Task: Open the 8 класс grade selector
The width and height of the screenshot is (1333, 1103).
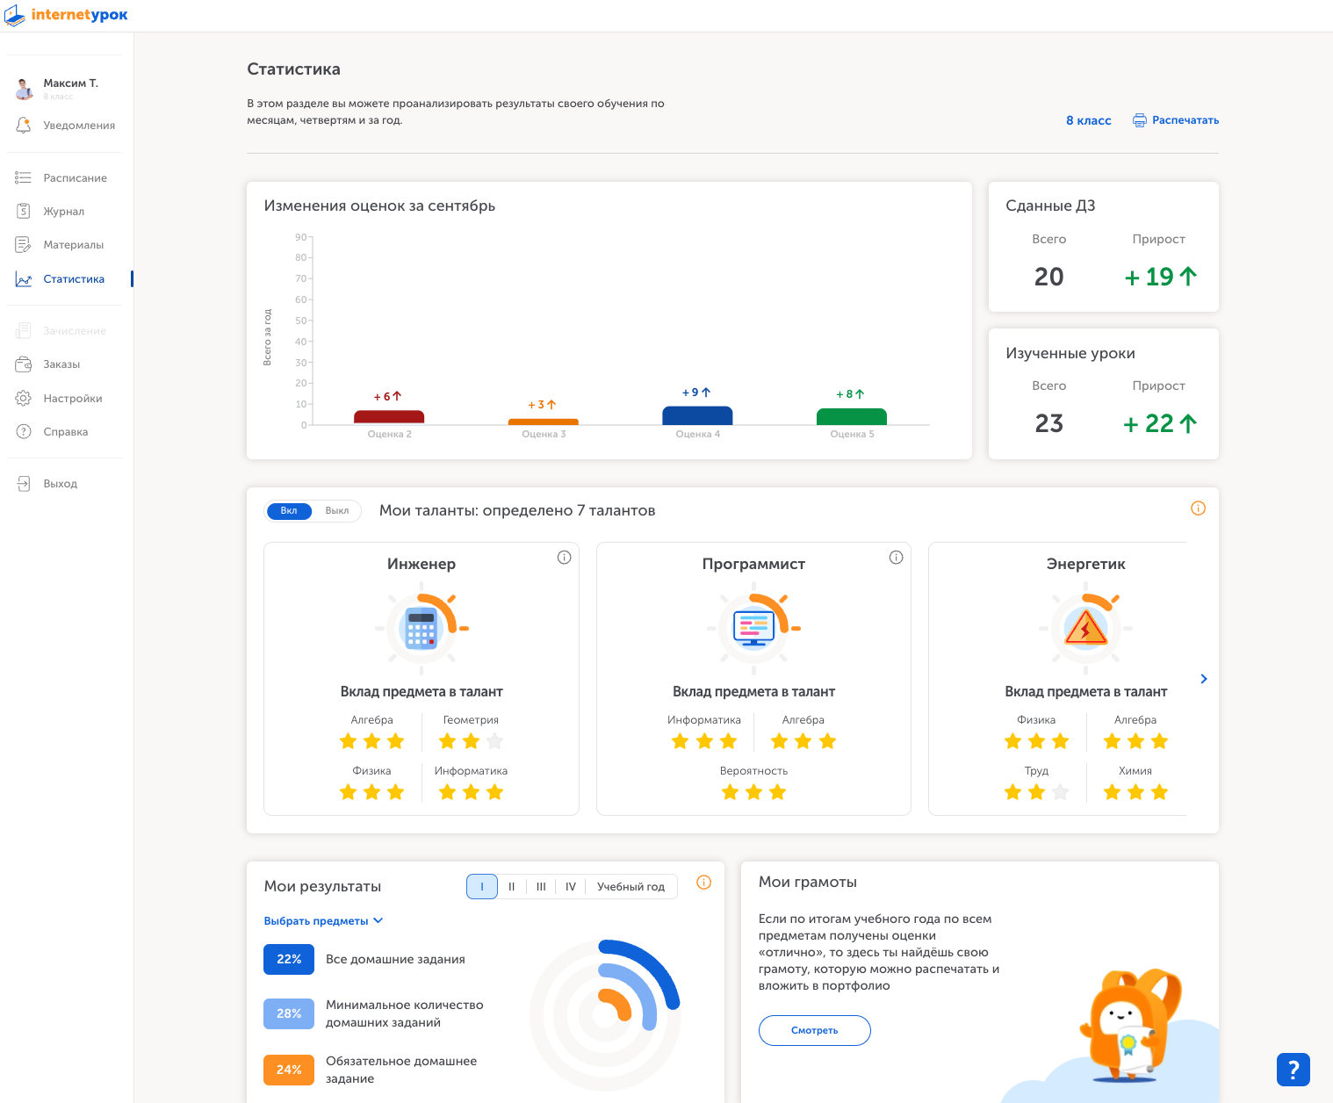Action: (1088, 120)
